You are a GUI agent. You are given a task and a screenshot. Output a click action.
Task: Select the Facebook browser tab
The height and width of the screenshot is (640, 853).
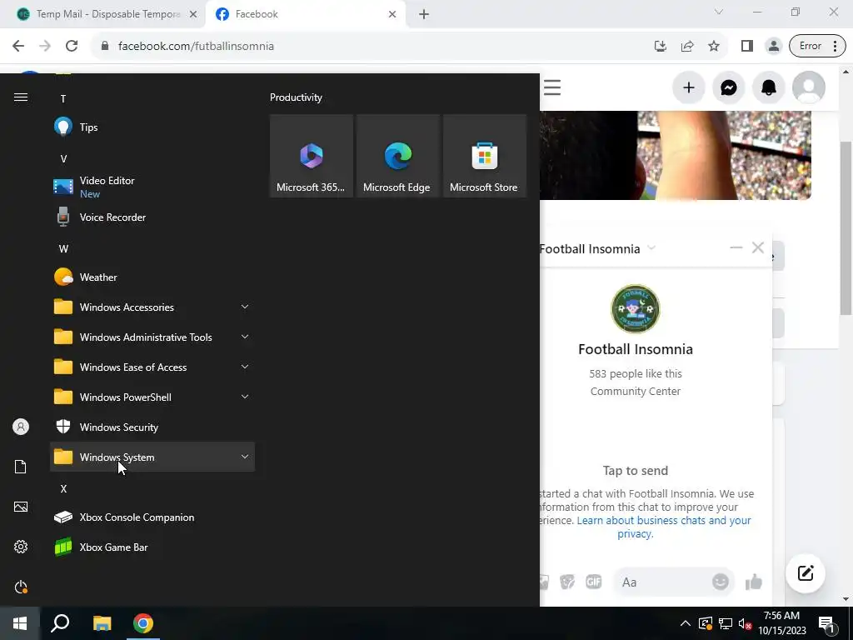click(x=305, y=14)
